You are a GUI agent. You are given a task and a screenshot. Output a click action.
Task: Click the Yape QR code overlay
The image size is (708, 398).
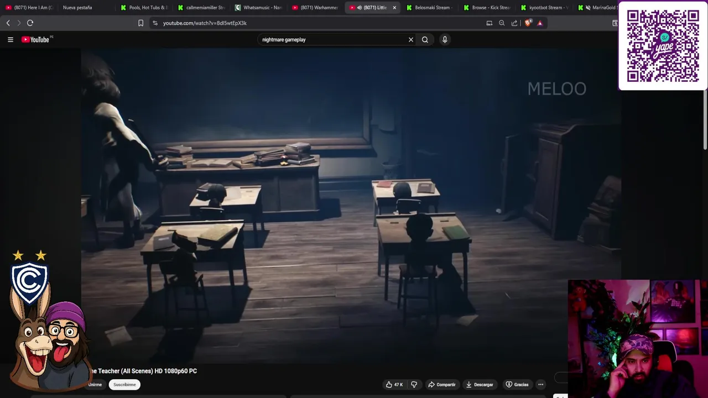663,46
